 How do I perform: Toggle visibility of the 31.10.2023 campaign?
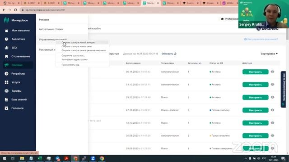pyautogui.click(x=272, y=85)
